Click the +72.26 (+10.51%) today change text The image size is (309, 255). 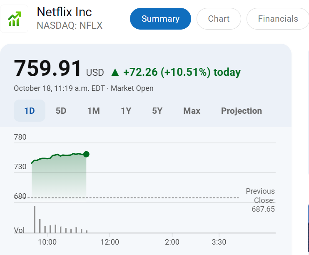[x=182, y=72]
